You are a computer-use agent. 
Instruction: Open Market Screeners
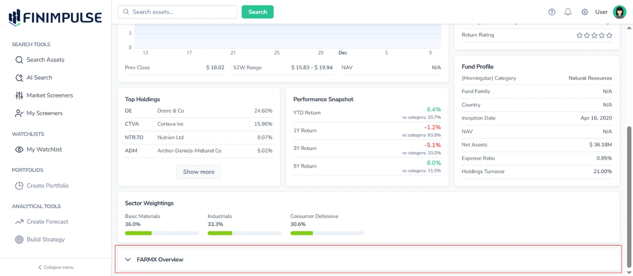(50, 95)
